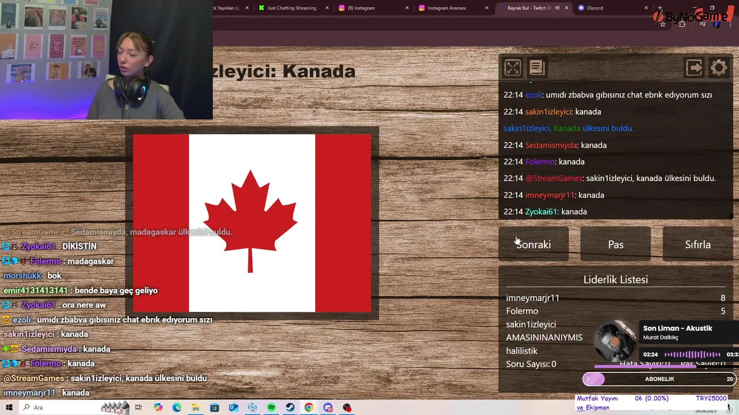Open Outlook from the taskbar
This screenshot has width=739, height=415.
[233, 408]
